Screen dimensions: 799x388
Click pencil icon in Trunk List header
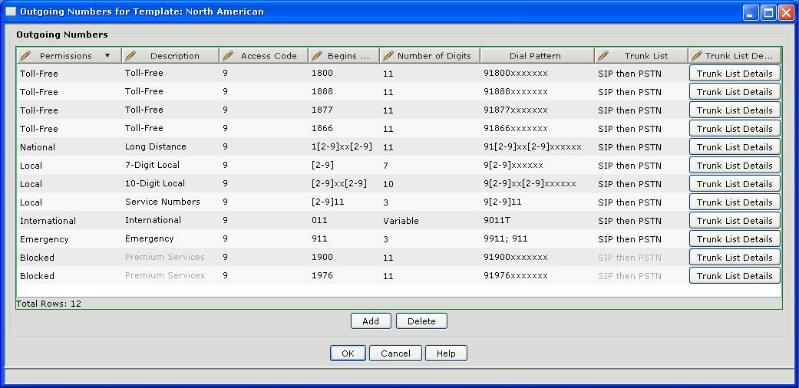coord(603,55)
